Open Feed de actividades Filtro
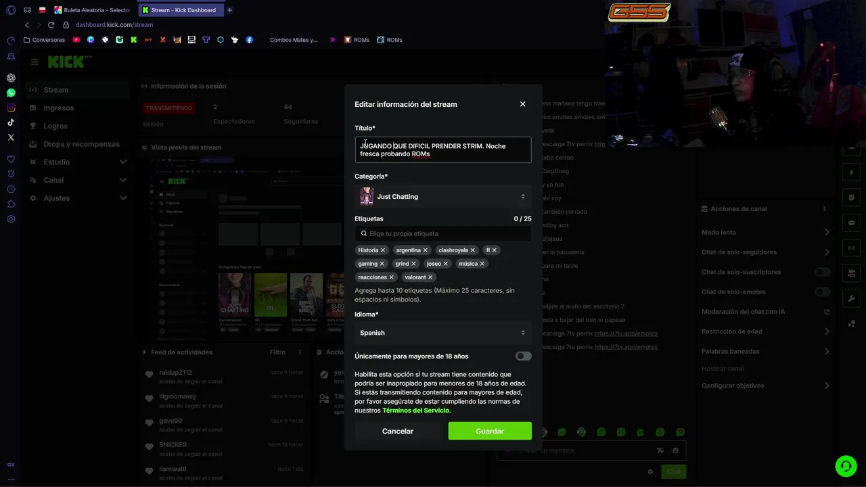The height and width of the screenshot is (487, 866). pyautogui.click(x=277, y=352)
